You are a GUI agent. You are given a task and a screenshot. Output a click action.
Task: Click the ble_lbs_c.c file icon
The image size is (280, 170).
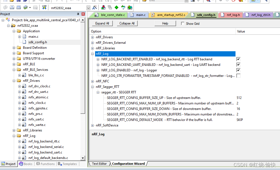24,75
